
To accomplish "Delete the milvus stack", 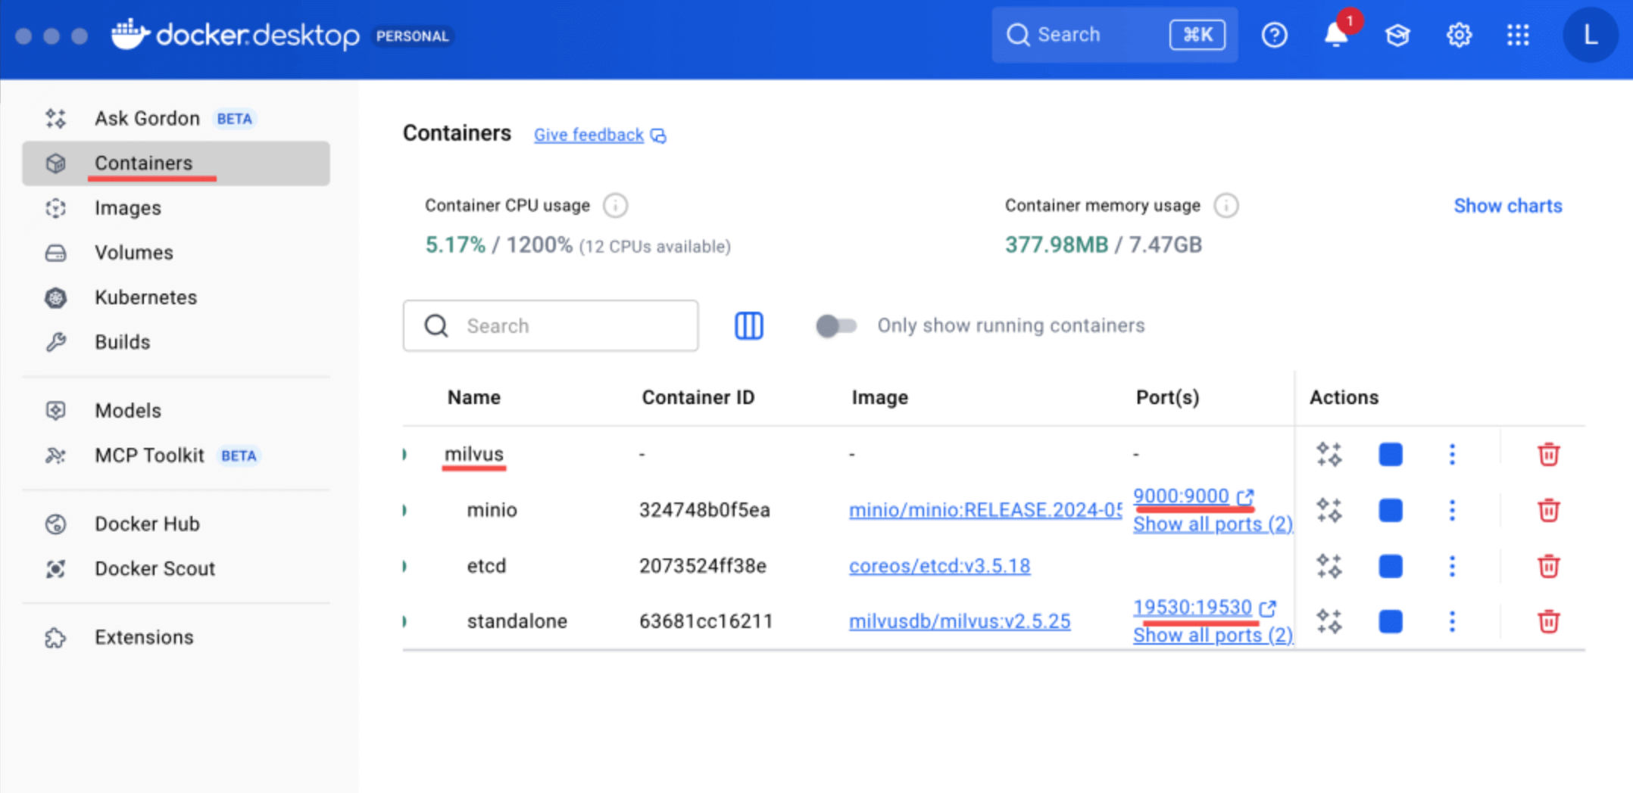I will click(1548, 454).
